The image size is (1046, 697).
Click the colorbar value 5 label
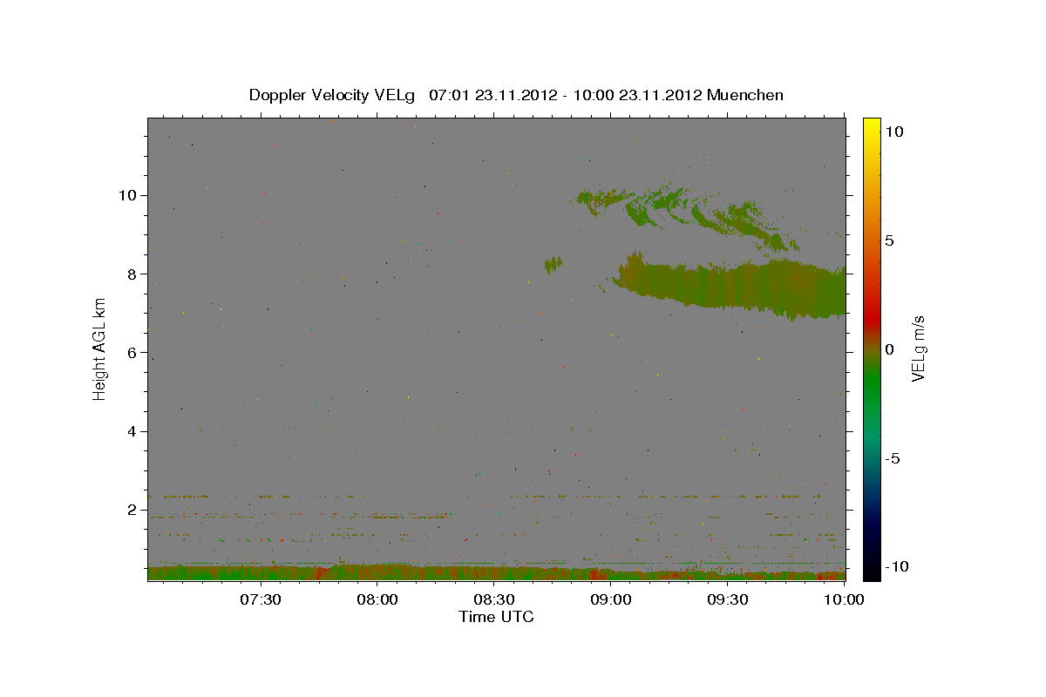891,240
